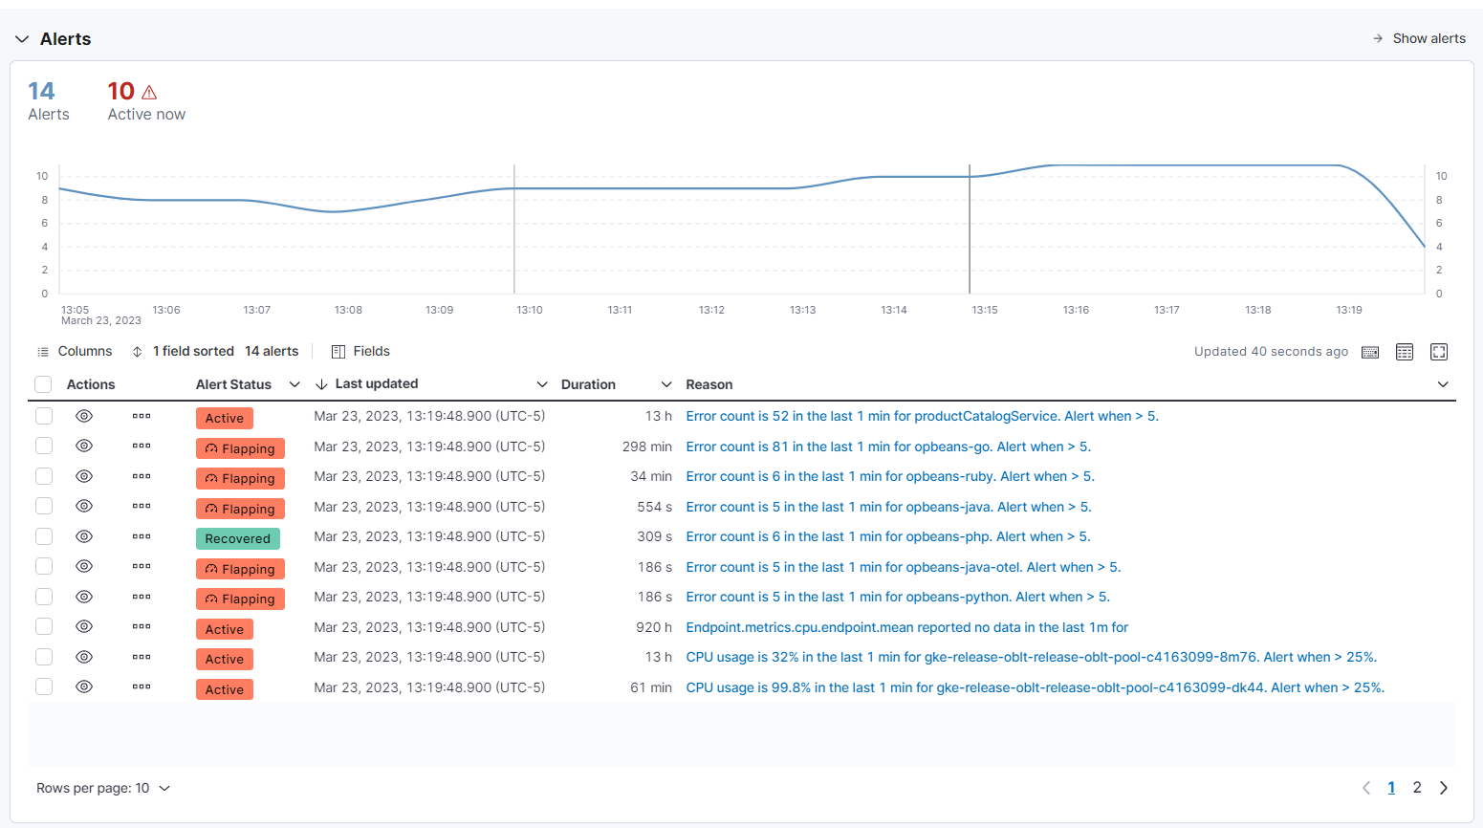This screenshot has height=828, width=1483.
Task: Click the Show alerts link
Action: click(1429, 38)
